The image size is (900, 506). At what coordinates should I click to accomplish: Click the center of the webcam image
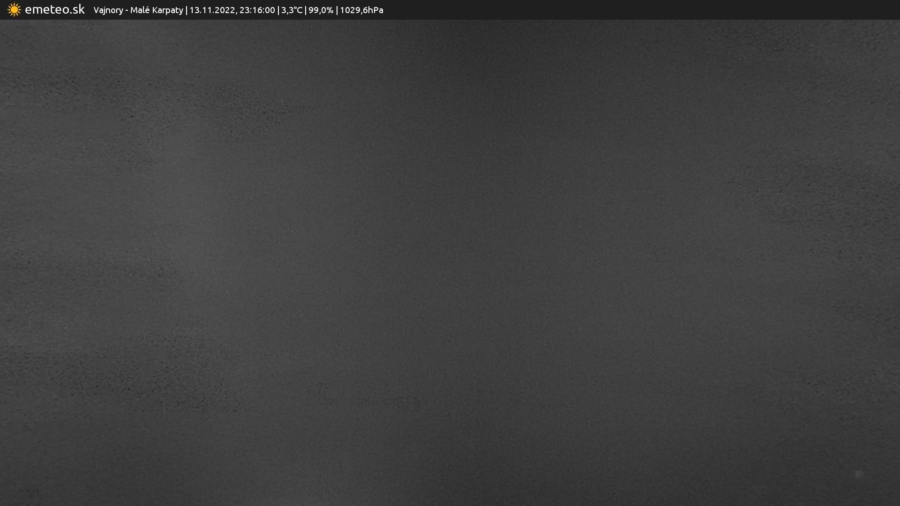click(450, 262)
